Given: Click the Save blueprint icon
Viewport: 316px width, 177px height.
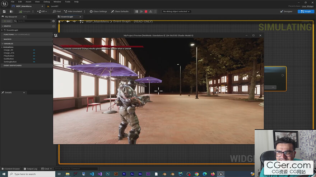Looking at the screenshot, I should tap(4, 11).
